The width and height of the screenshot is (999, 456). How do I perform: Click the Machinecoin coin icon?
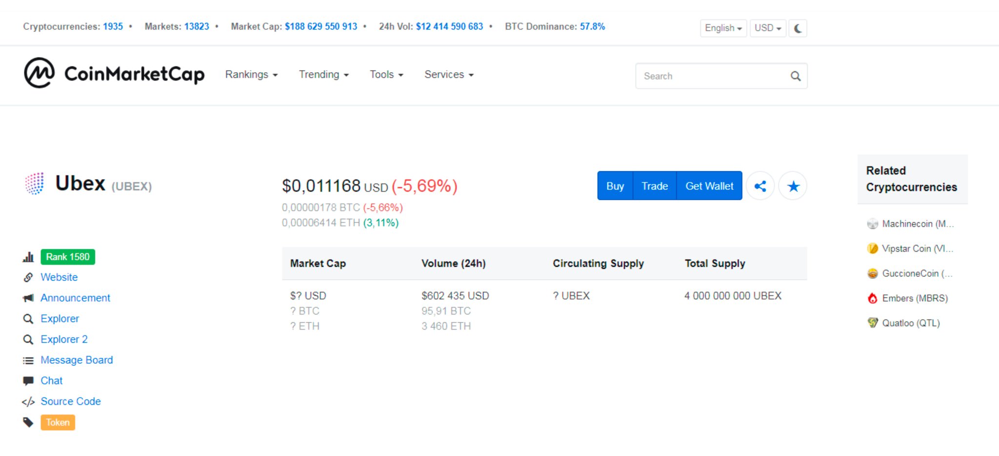point(873,224)
